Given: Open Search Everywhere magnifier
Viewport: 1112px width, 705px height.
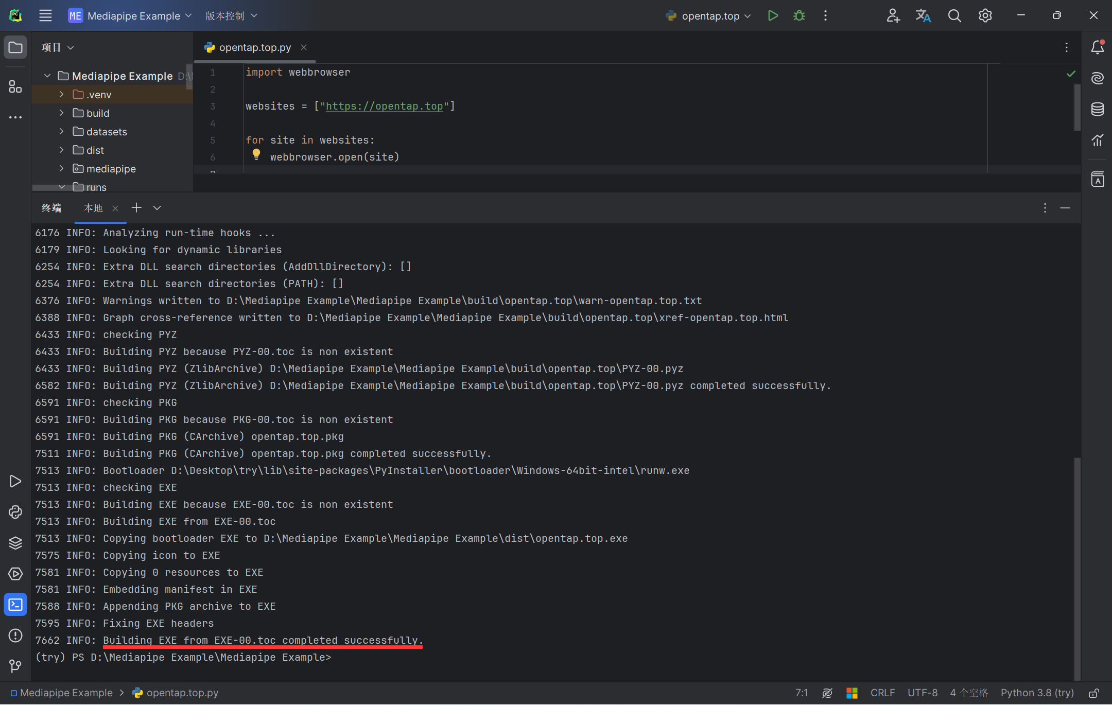Looking at the screenshot, I should 954,15.
